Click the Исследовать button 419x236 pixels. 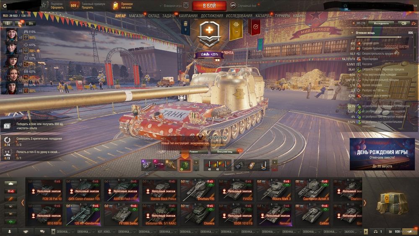pyautogui.click(x=381, y=23)
